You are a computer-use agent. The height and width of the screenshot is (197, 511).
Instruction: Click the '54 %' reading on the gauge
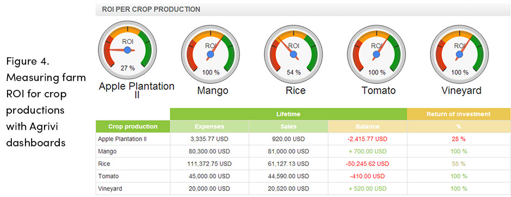(x=294, y=72)
